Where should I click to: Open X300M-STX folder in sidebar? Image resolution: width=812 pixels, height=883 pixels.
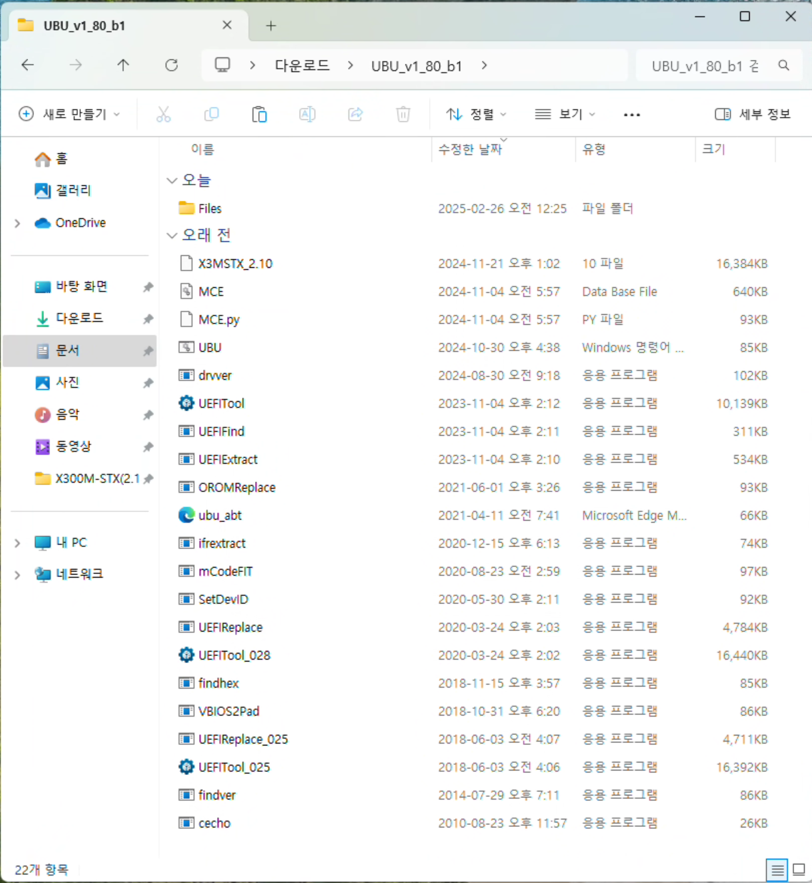point(87,478)
